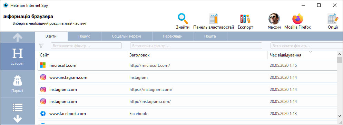343x125 pixels.
Task: Click the 20.05.2020 1:15 visit time
Action: 283,65
